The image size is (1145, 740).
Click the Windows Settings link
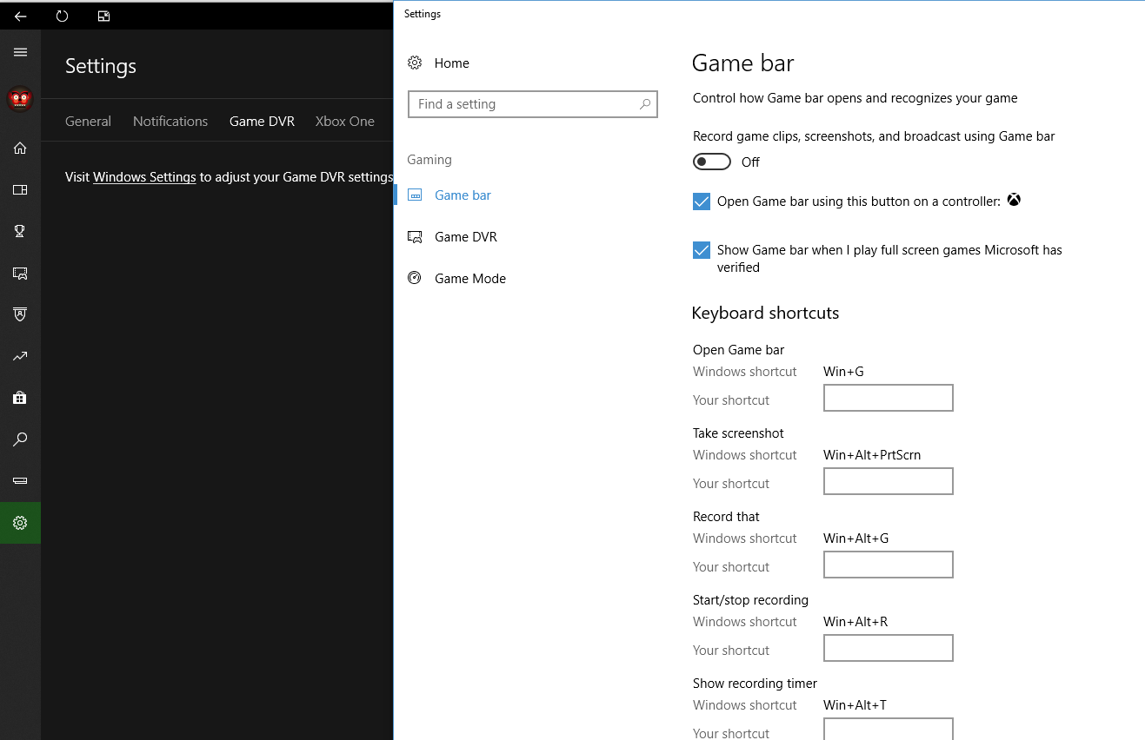click(x=144, y=177)
